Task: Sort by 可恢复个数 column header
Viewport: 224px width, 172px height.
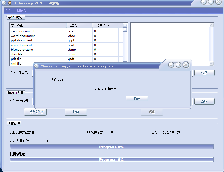Action: click(105, 26)
